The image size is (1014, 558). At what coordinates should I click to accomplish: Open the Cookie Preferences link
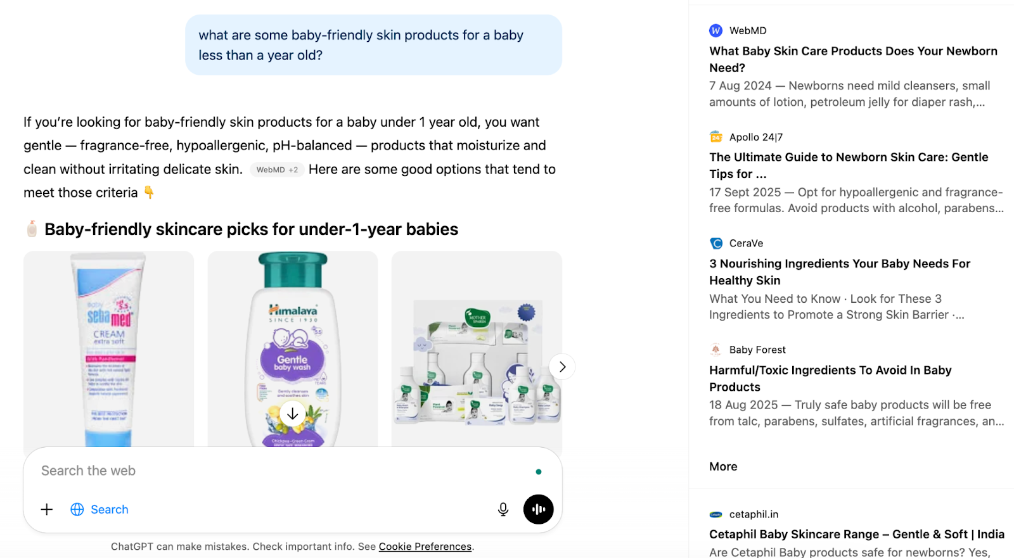pos(425,547)
